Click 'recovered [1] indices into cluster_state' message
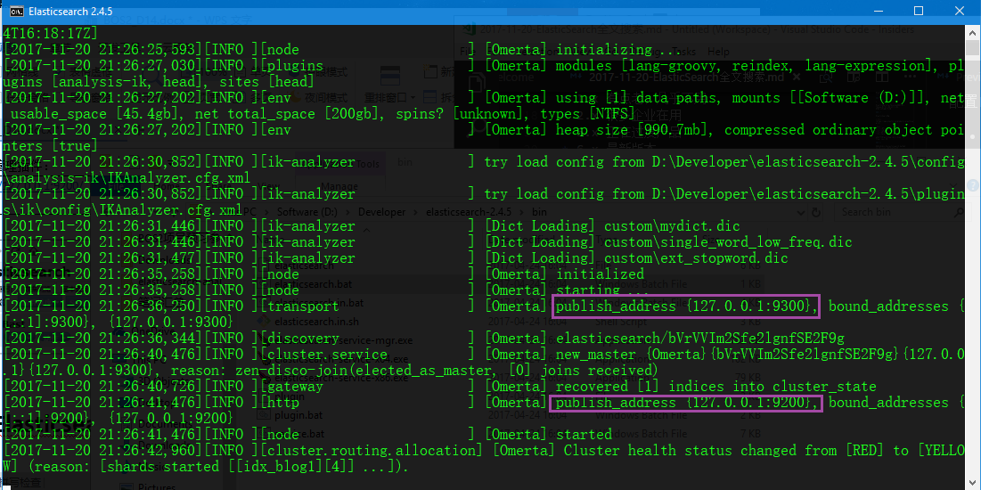 [x=716, y=387]
